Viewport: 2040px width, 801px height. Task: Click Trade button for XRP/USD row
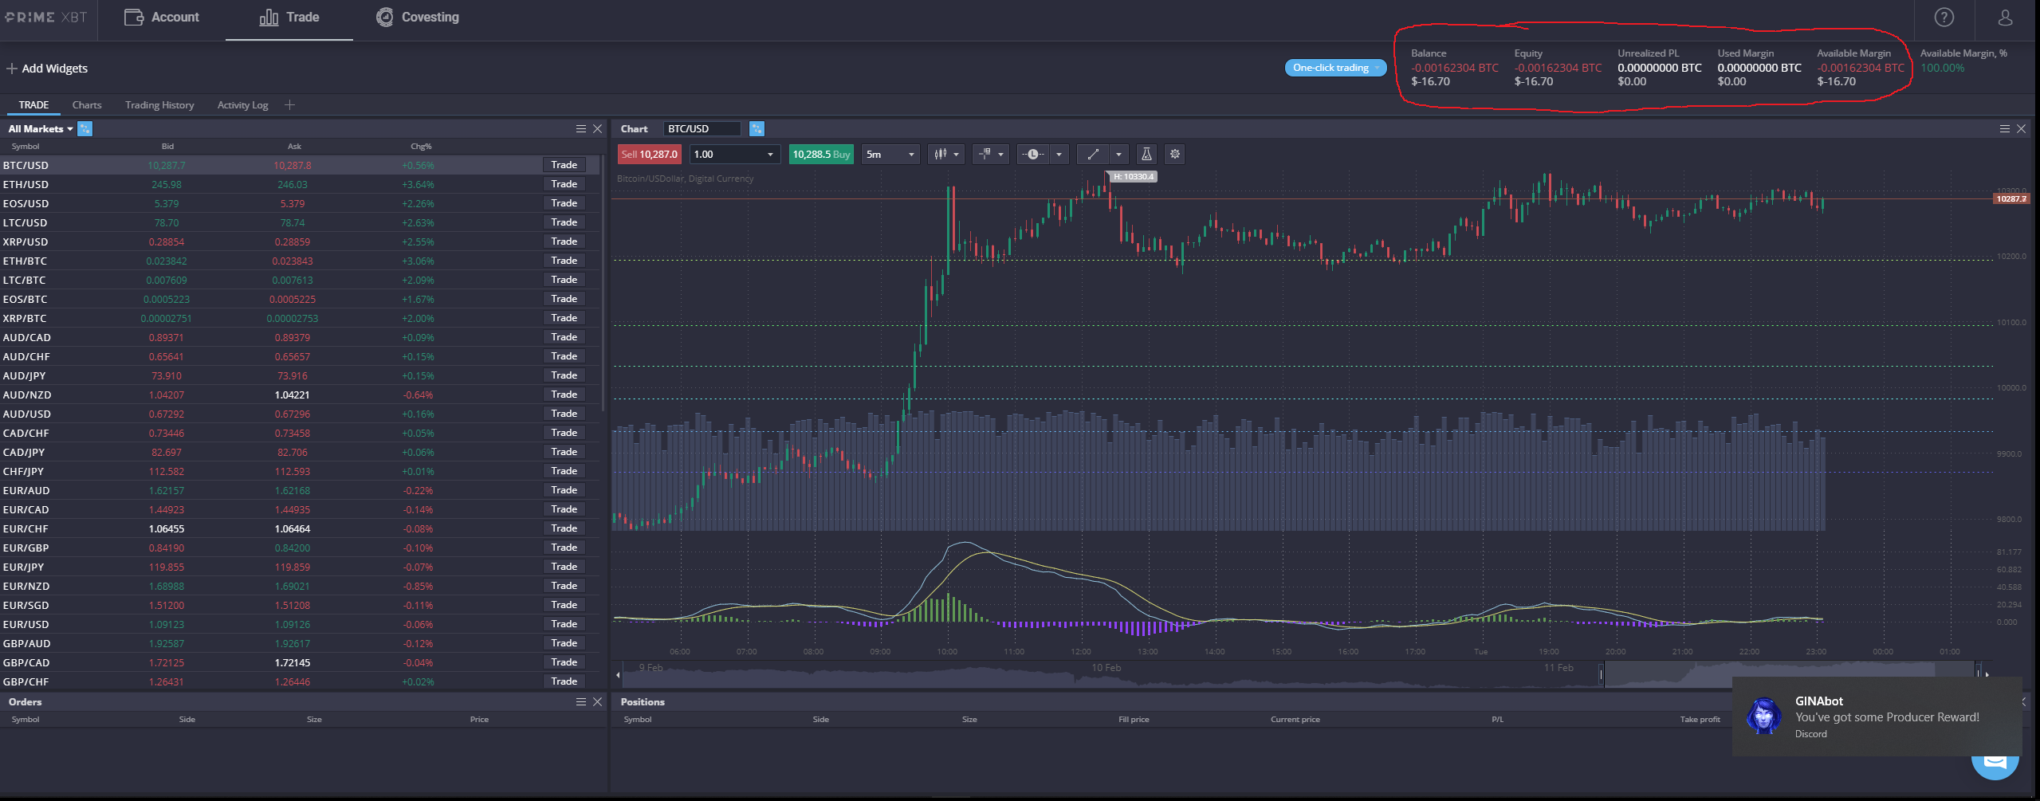564,241
